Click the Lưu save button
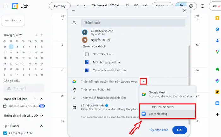The height and width of the screenshot is (137, 221). (x=180, y=130)
